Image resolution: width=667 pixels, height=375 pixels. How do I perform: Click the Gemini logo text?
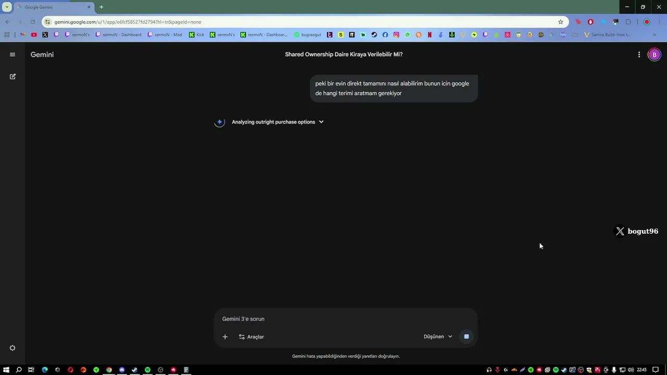(x=42, y=54)
